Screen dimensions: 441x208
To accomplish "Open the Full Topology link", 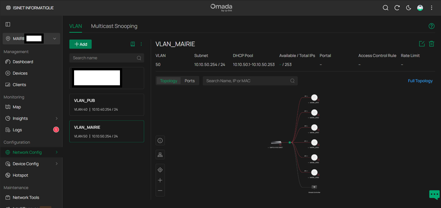I will coord(420,81).
